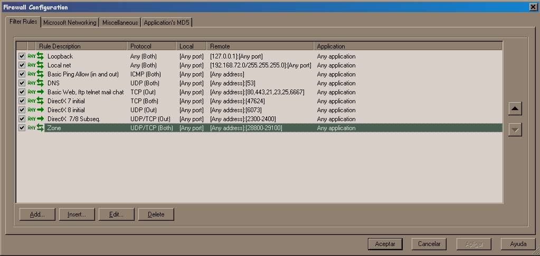
Task: Uncheck the Basic Ping Allow rule
Action: tap(22, 74)
